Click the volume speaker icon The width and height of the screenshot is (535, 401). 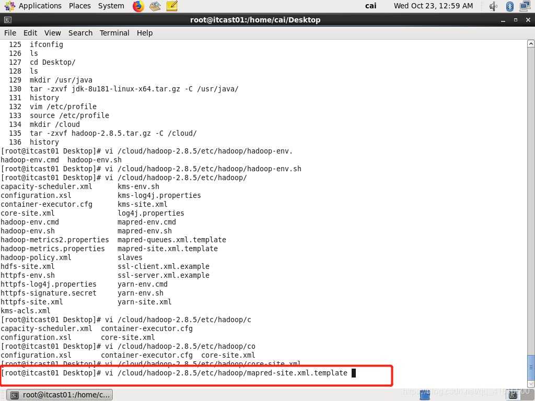493,6
